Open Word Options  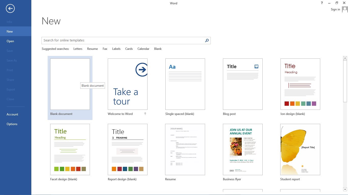[x=16, y=124]
